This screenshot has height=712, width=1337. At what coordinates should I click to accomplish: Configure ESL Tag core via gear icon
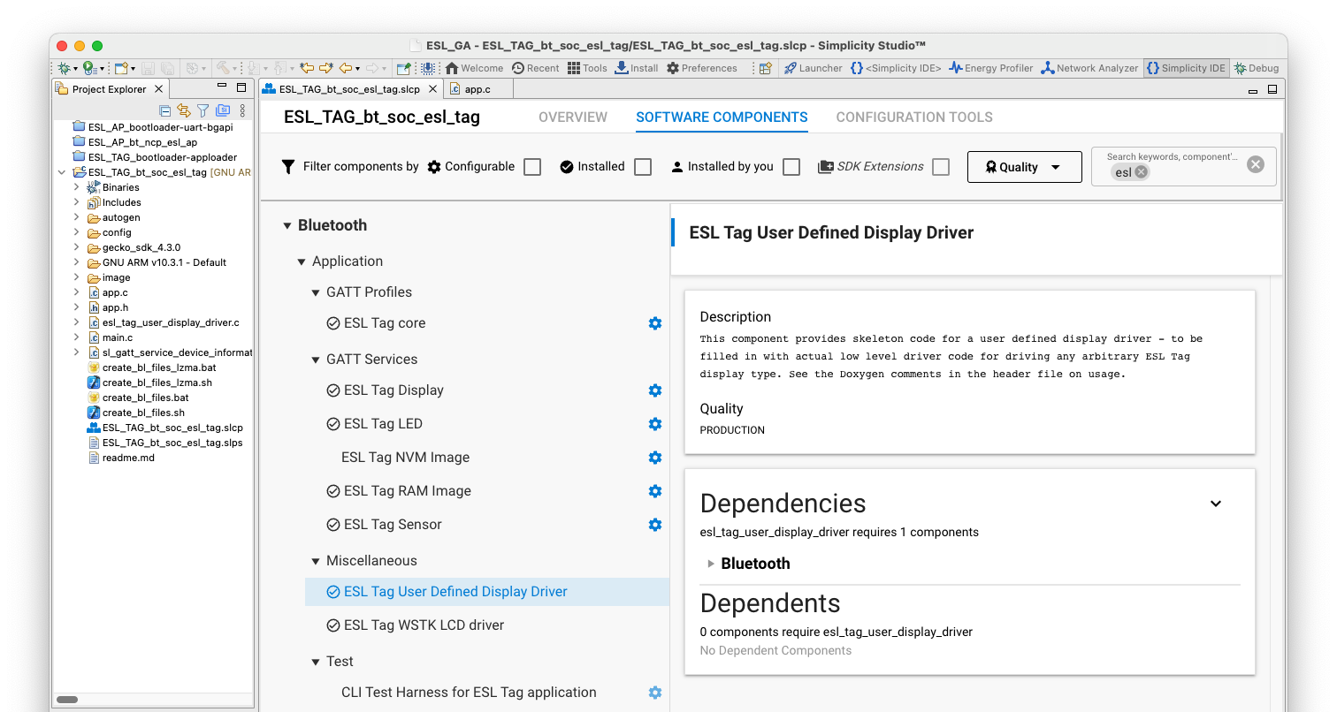click(x=654, y=323)
